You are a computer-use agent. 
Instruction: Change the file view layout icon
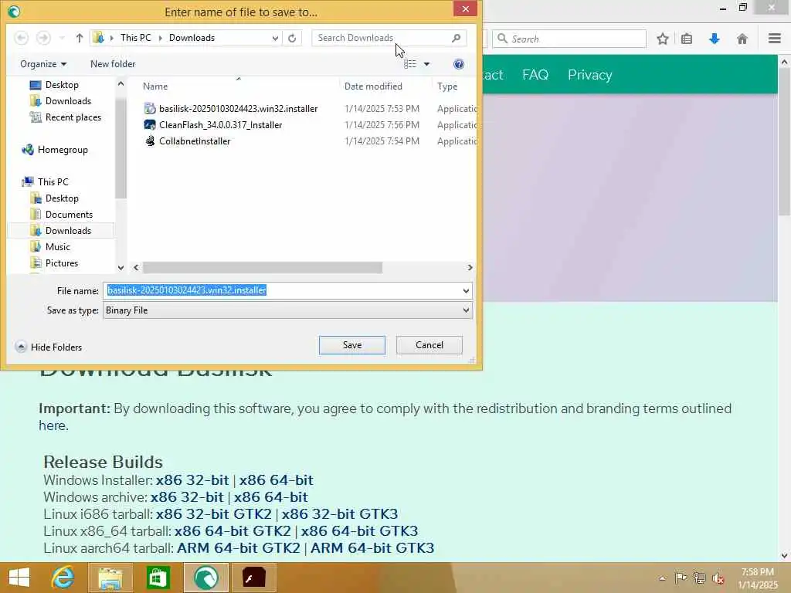410,64
